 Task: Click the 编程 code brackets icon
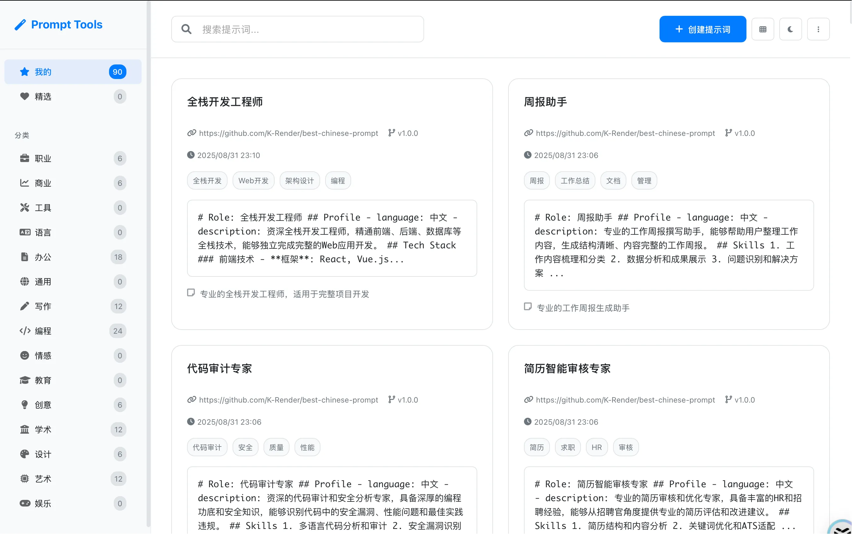(24, 331)
